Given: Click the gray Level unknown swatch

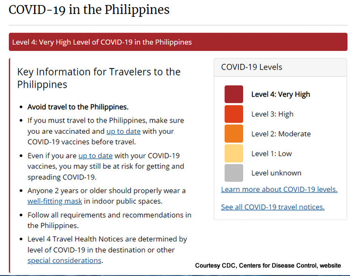Looking at the screenshot, I should pyautogui.click(x=234, y=173).
